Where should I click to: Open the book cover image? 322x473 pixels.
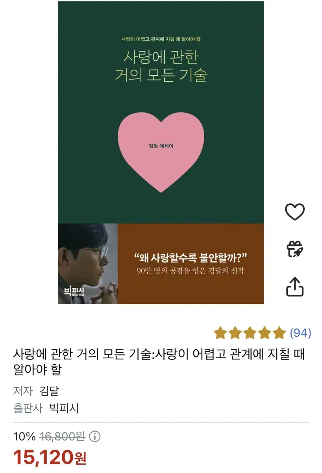(161, 153)
